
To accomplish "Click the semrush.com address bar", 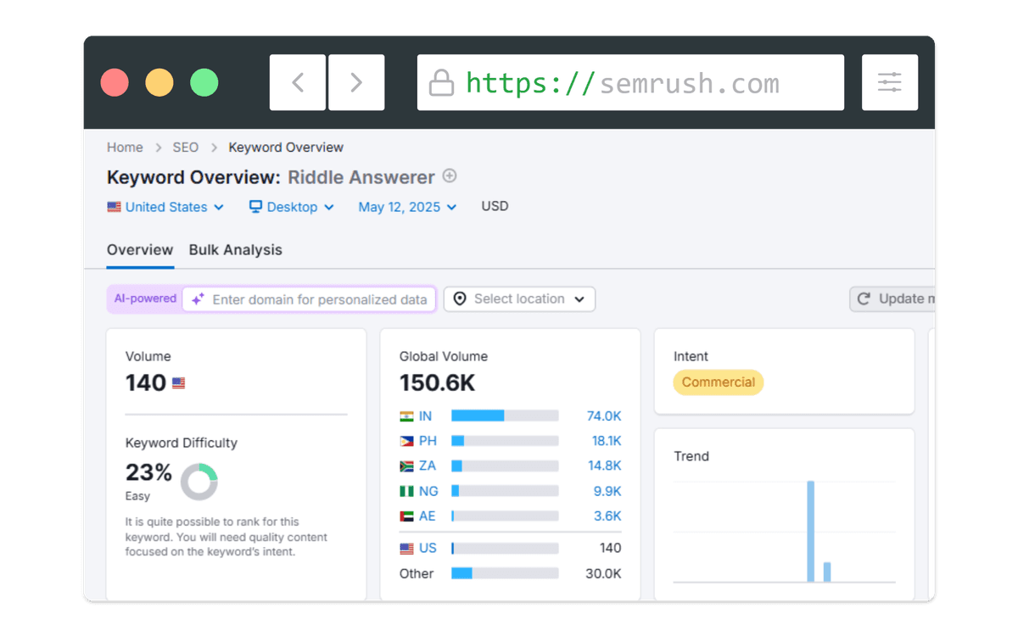I will point(630,82).
